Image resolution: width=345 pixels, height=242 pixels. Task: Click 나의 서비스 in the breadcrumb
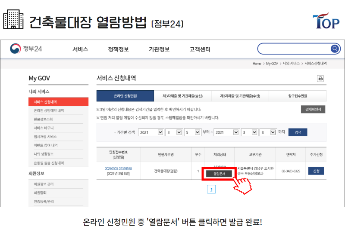[x=291, y=64]
